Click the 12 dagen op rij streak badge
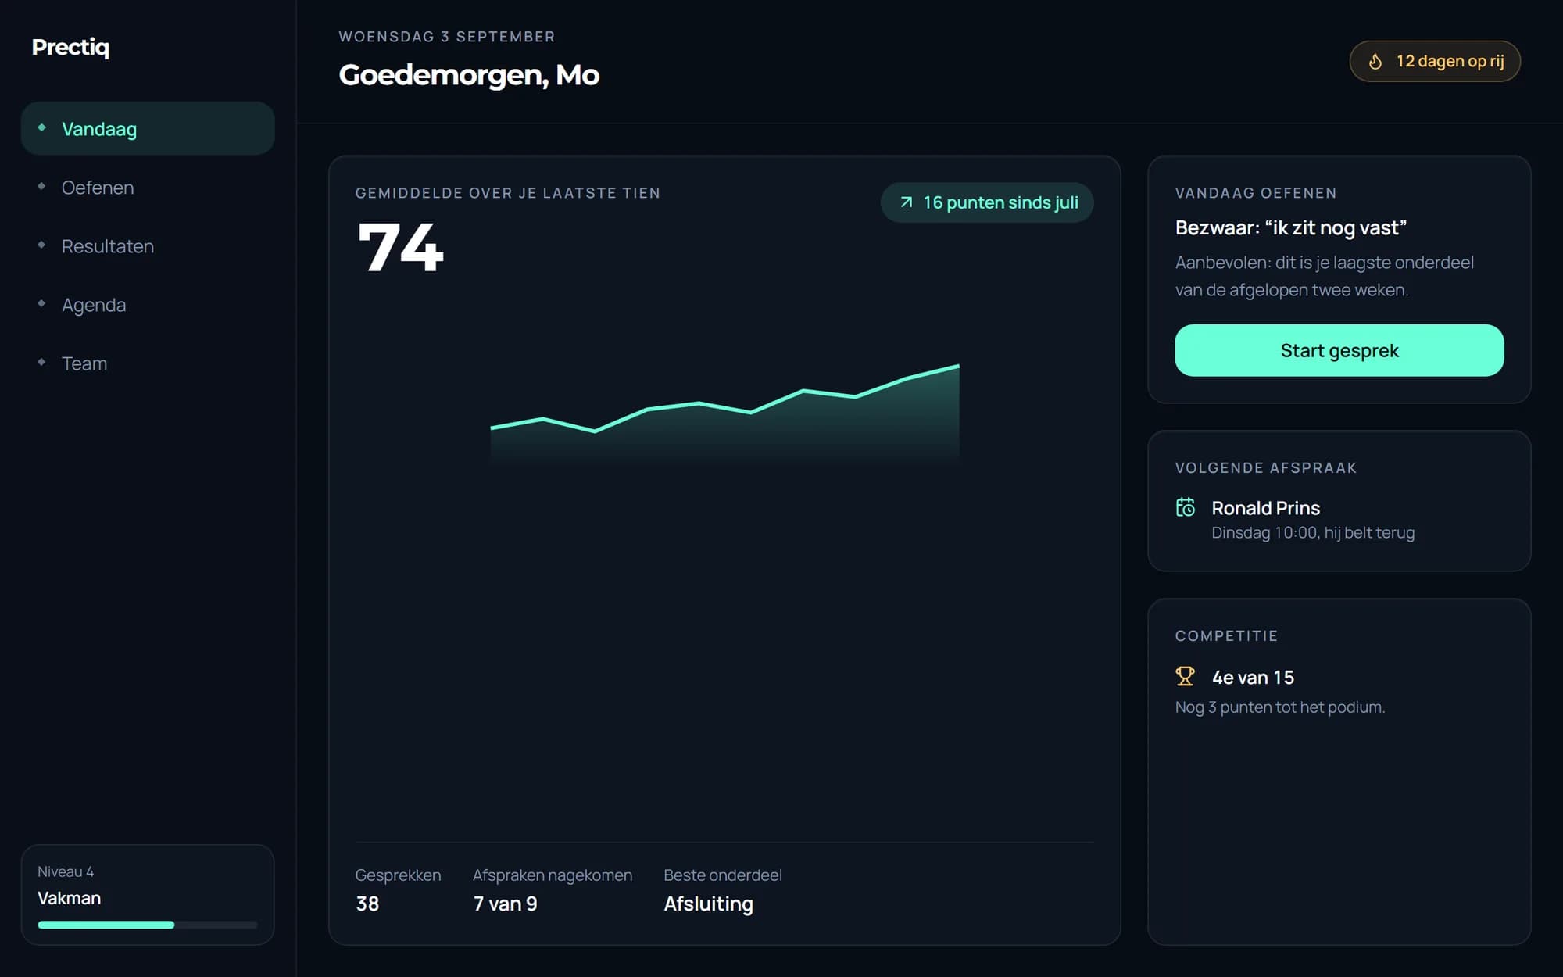This screenshot has width=1563, height=977. (x=1435, y=61)
